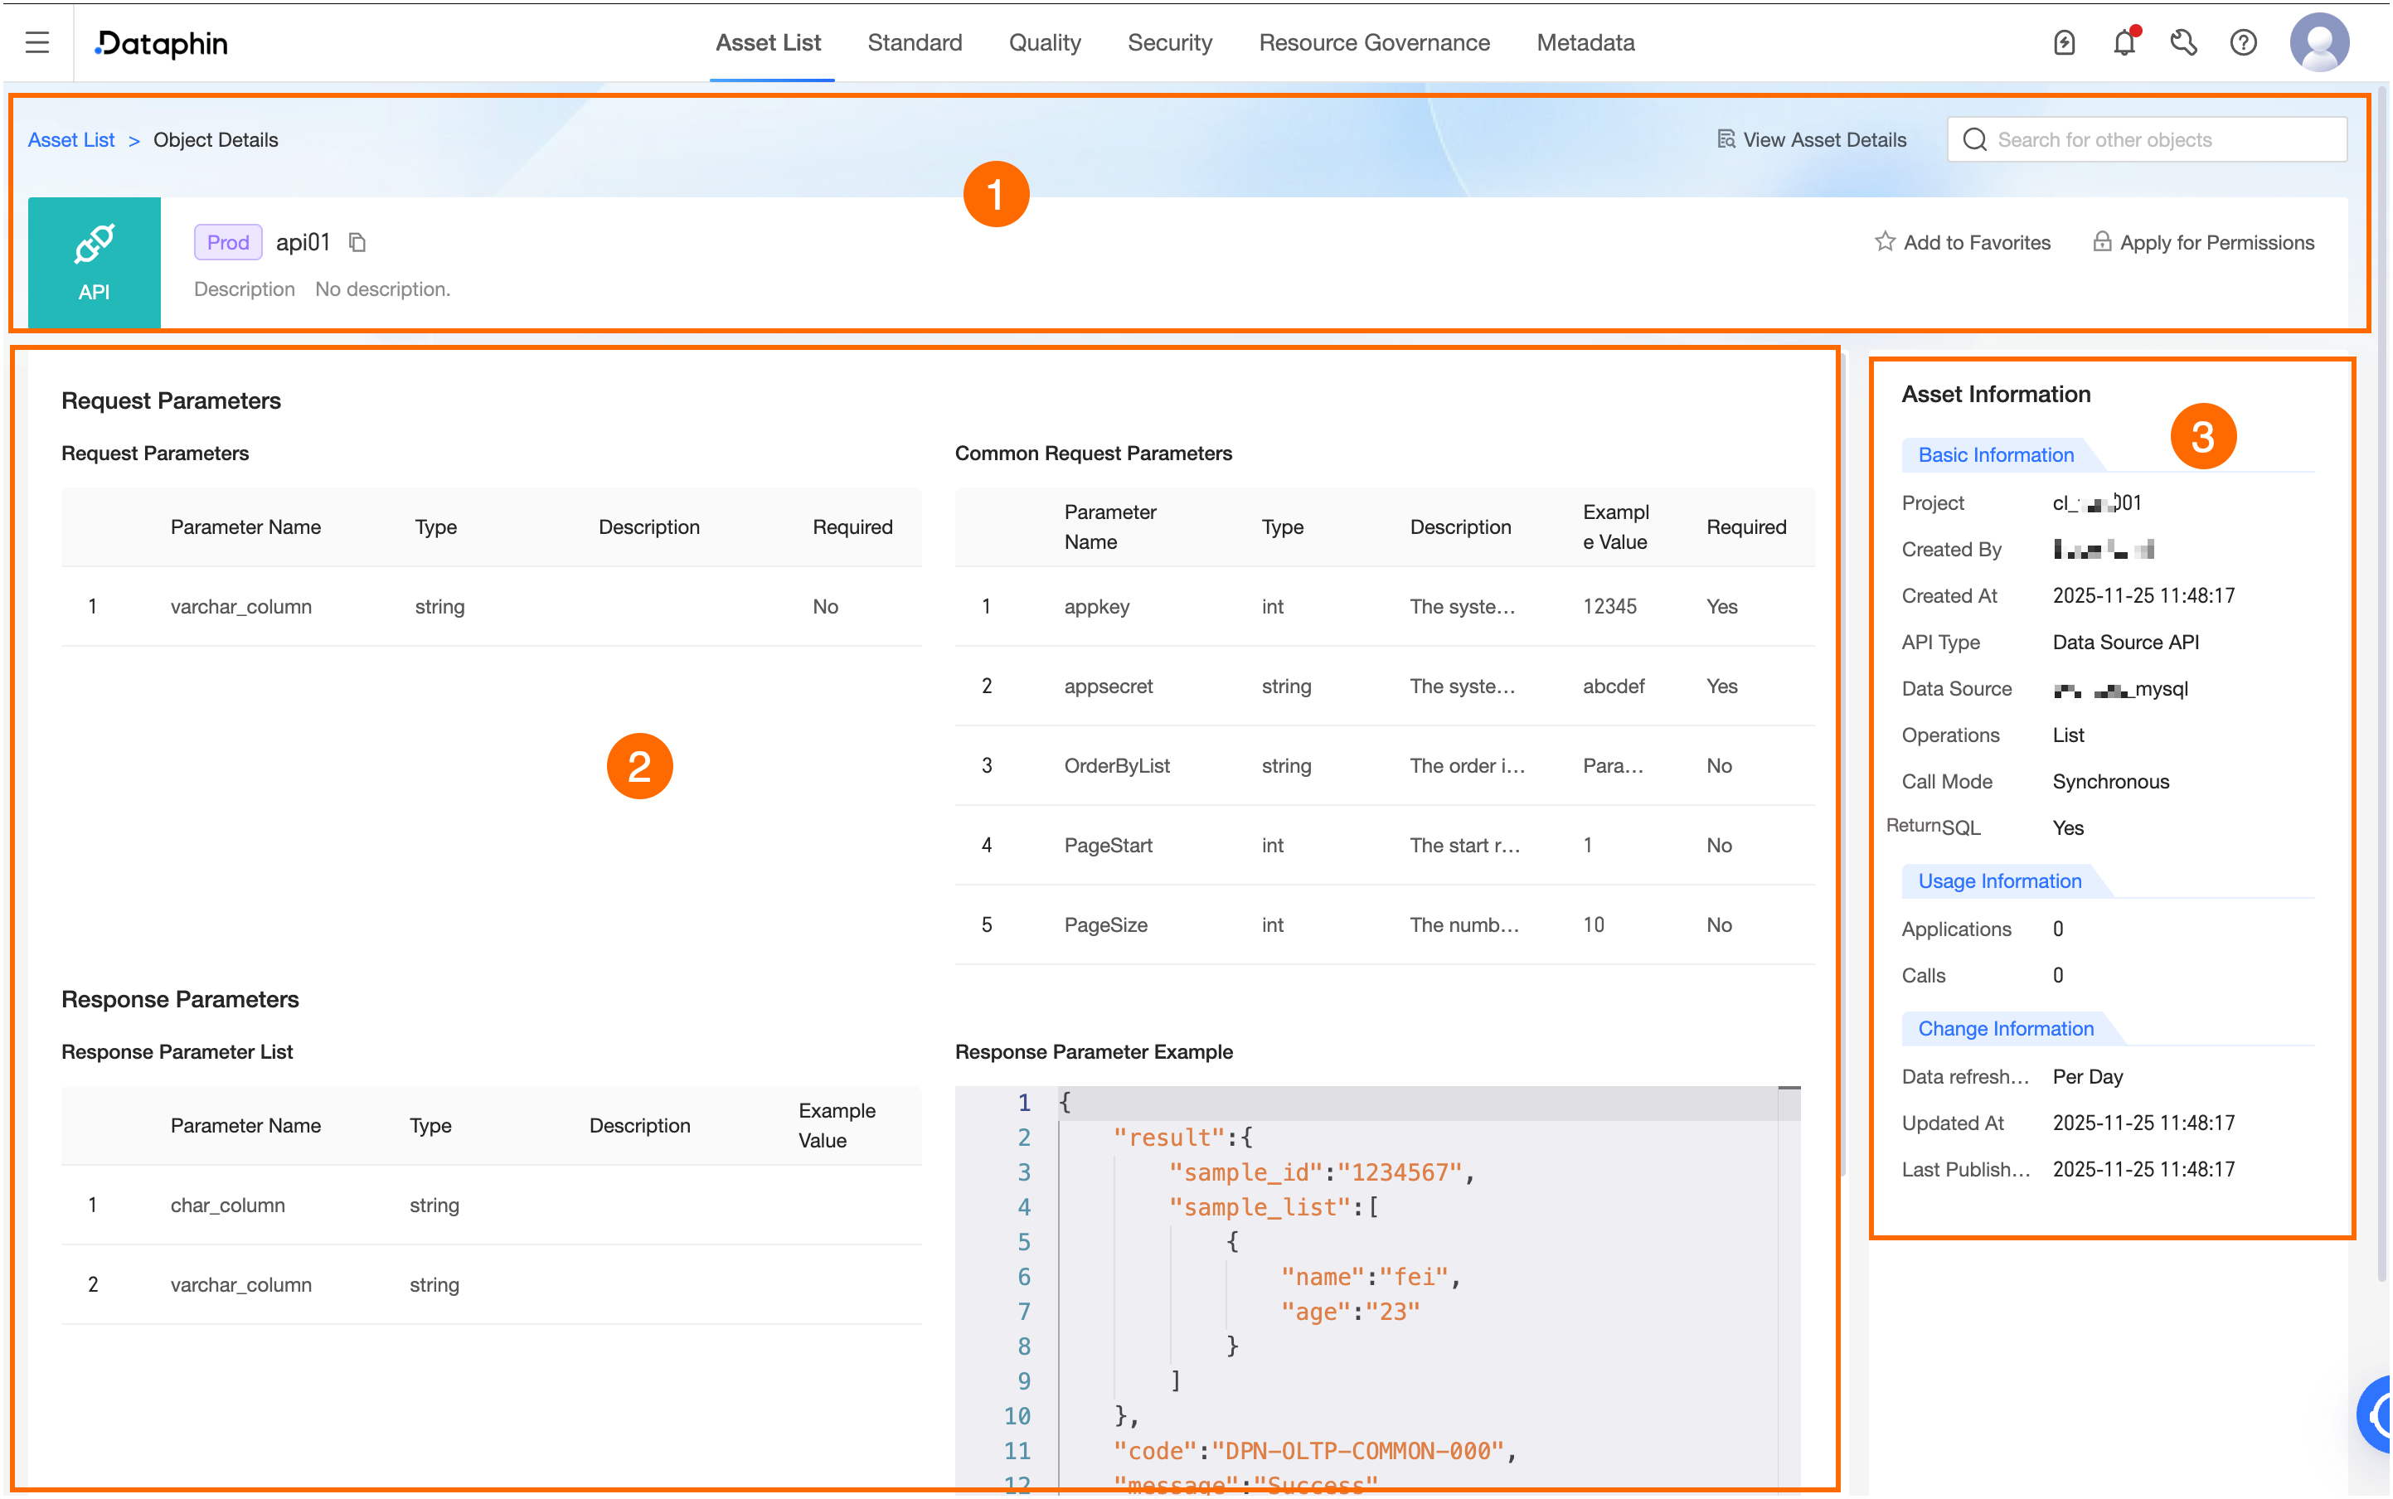Screen dimensions: 2393x1499
Task: Select the Basic Information section label
Action: pos(1996,454)
